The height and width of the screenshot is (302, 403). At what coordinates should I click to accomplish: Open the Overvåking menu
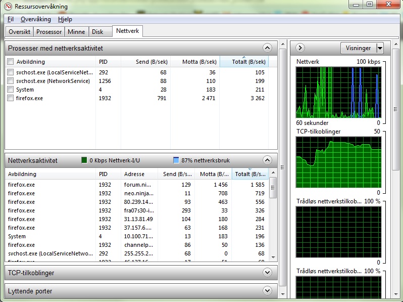coord(36,19)
